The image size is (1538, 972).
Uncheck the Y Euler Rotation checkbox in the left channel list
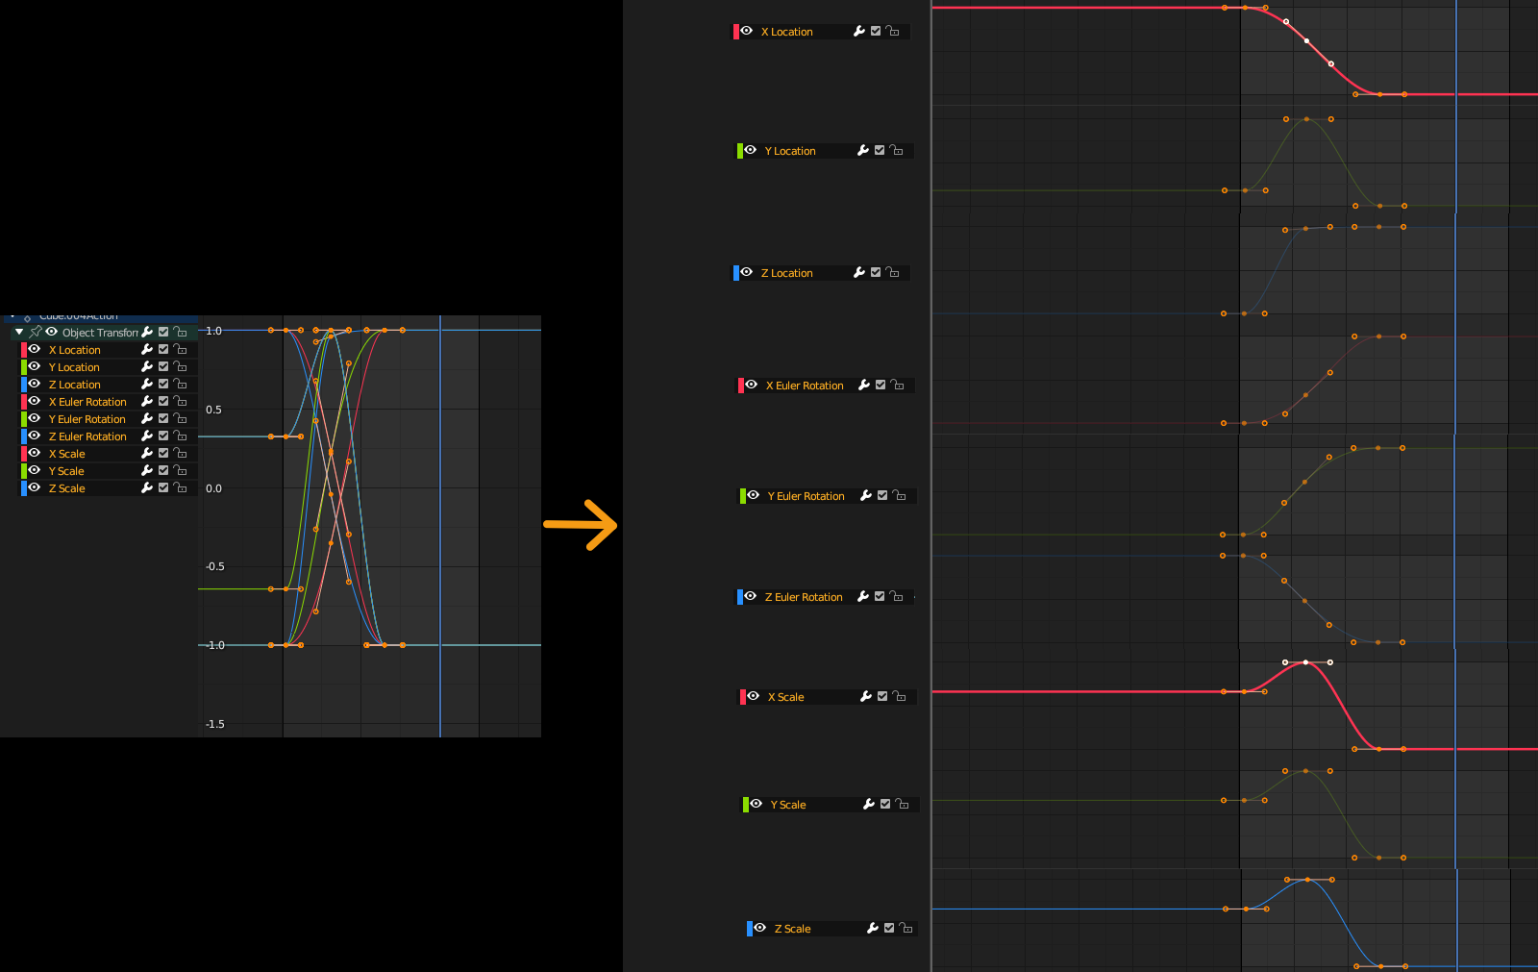[163, 419]
